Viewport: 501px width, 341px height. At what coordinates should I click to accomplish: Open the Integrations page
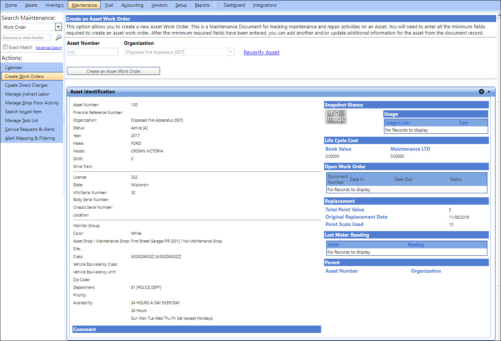click(264, 5)
